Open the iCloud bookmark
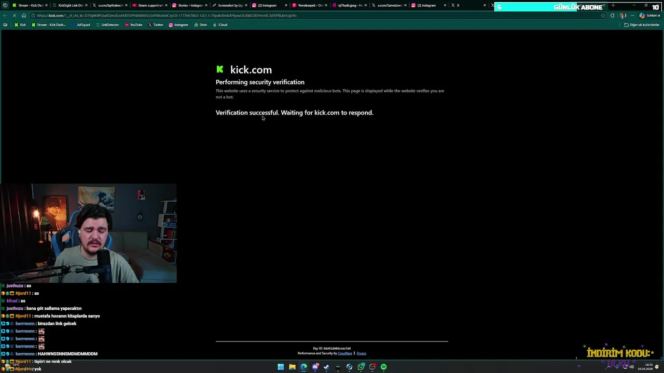The width and height of the screenshot is (664, 373). click(x=220, y=25)
